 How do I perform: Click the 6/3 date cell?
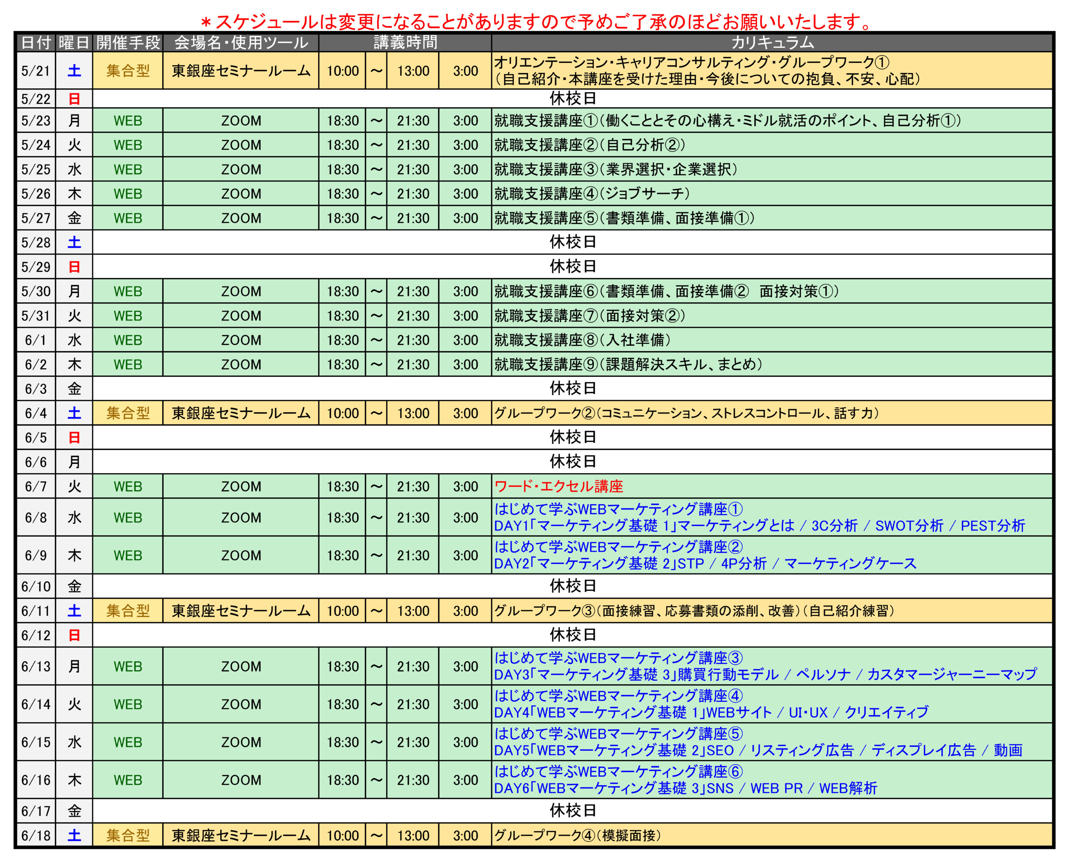click(x=36, y=389)
